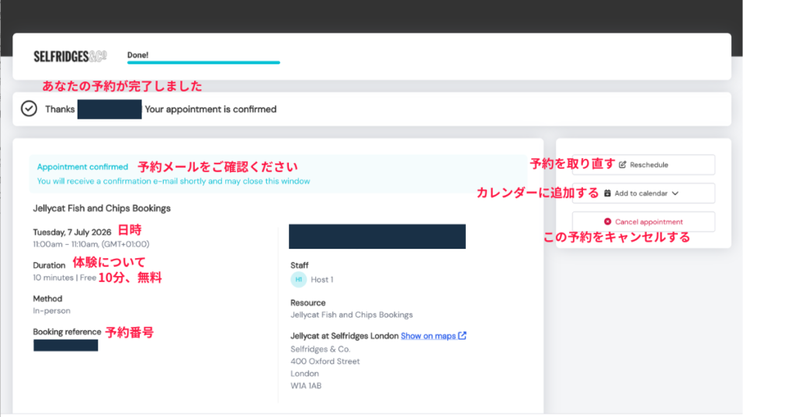795x417 pixels.
Task: Click the 'Resource' label
Action: [x=307, y=302]
